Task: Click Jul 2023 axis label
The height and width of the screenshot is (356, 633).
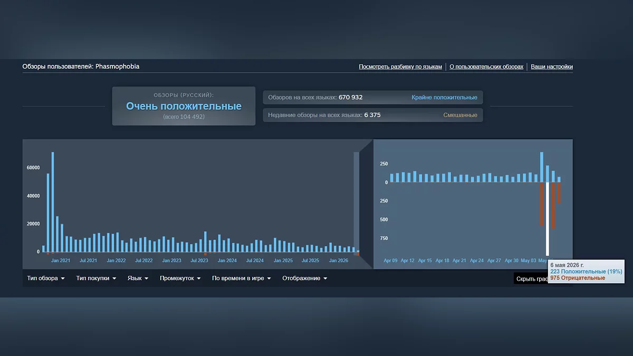Action: click(199, 261)
